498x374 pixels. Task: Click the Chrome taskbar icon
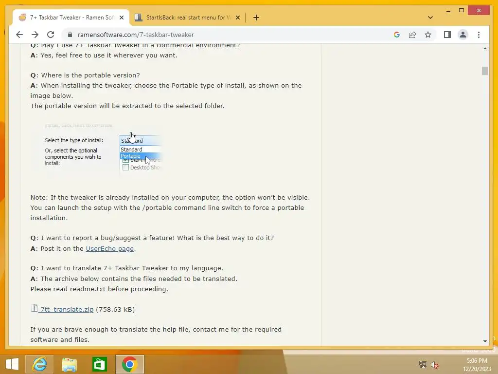point(129,364)
